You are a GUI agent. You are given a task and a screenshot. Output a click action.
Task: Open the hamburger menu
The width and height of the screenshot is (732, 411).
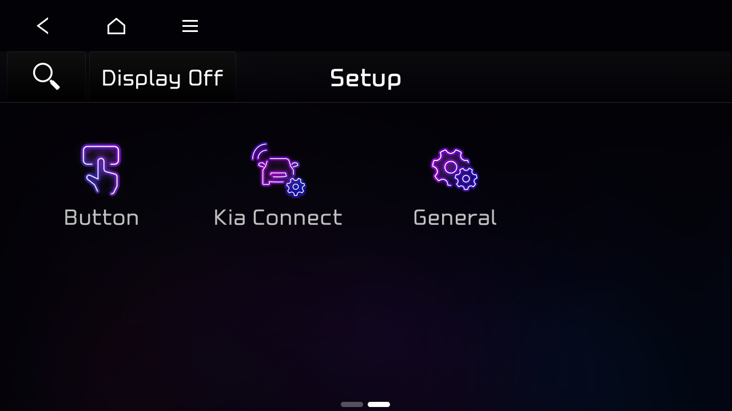click(x=189, y=26)
